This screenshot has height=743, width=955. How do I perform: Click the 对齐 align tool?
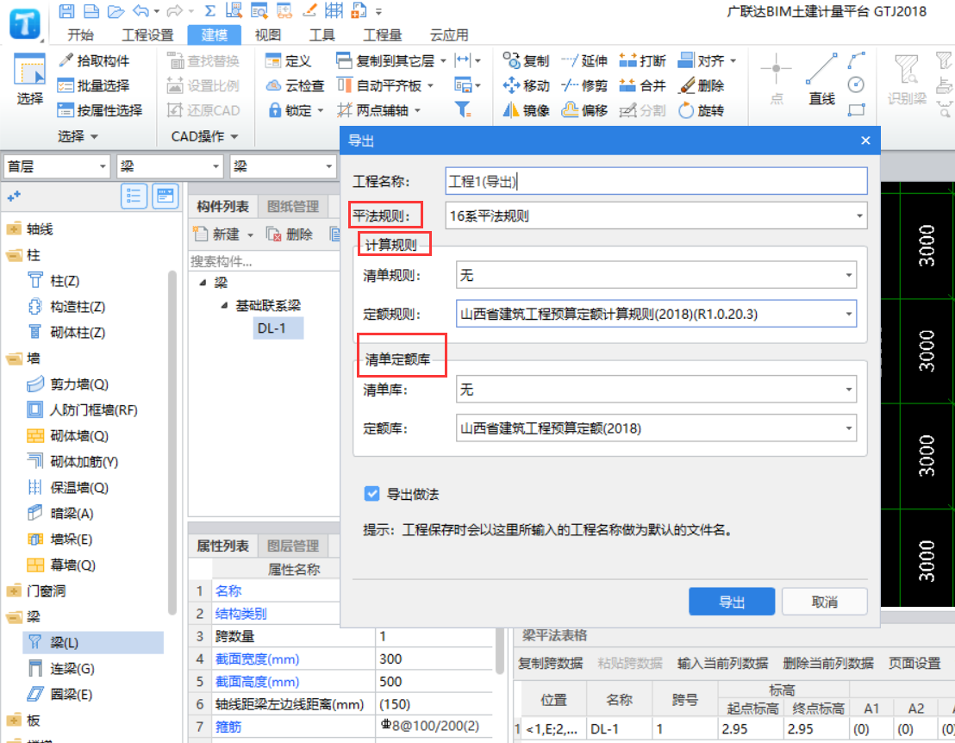coord(701,60)
